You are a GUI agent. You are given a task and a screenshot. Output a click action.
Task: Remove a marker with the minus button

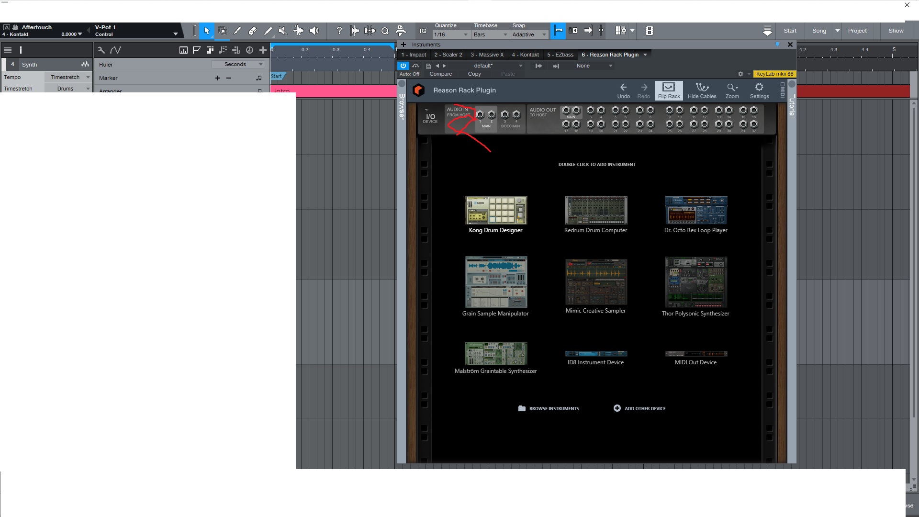tap(229, 78)
